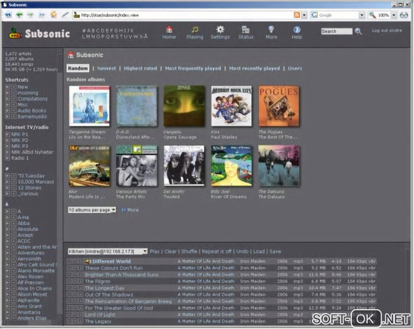414x329 pixels.
Task: Play the New shortcut folder
Action: coord(8,87)
